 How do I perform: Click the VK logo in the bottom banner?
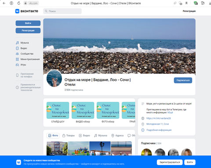pyautogui.click(x=18, y=162)
